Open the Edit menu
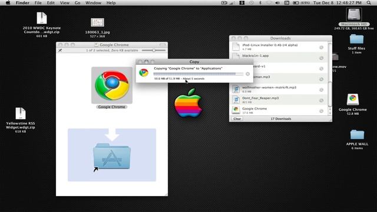The height and width of the screenshot is (212, 377). [x=51, y=3]
